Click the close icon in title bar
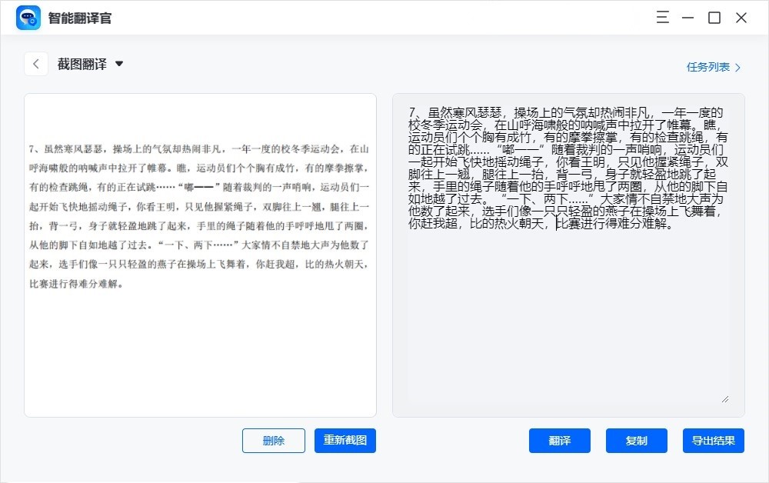Image resolution: width=769 pixels, height=483 pixels. click(740, 17)
